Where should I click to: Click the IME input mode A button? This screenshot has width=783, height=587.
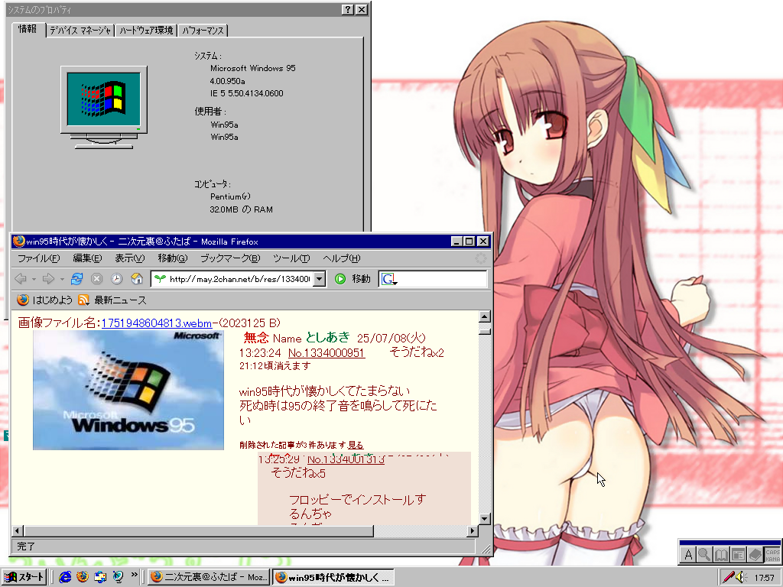pos(689,555)
